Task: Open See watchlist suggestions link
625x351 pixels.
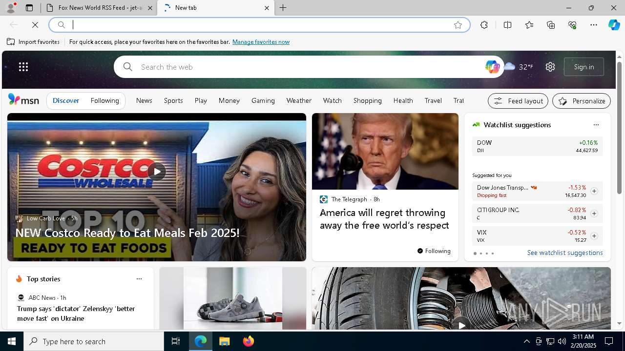Action: [x=565, y=253]
